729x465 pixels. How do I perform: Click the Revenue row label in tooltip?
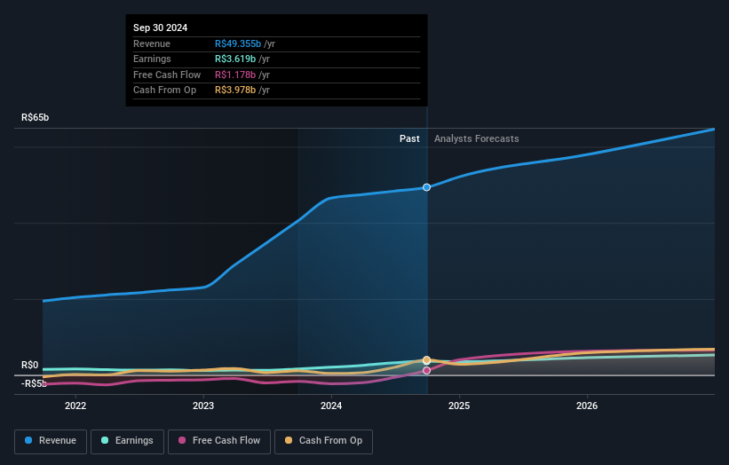(x=152, y=43)
